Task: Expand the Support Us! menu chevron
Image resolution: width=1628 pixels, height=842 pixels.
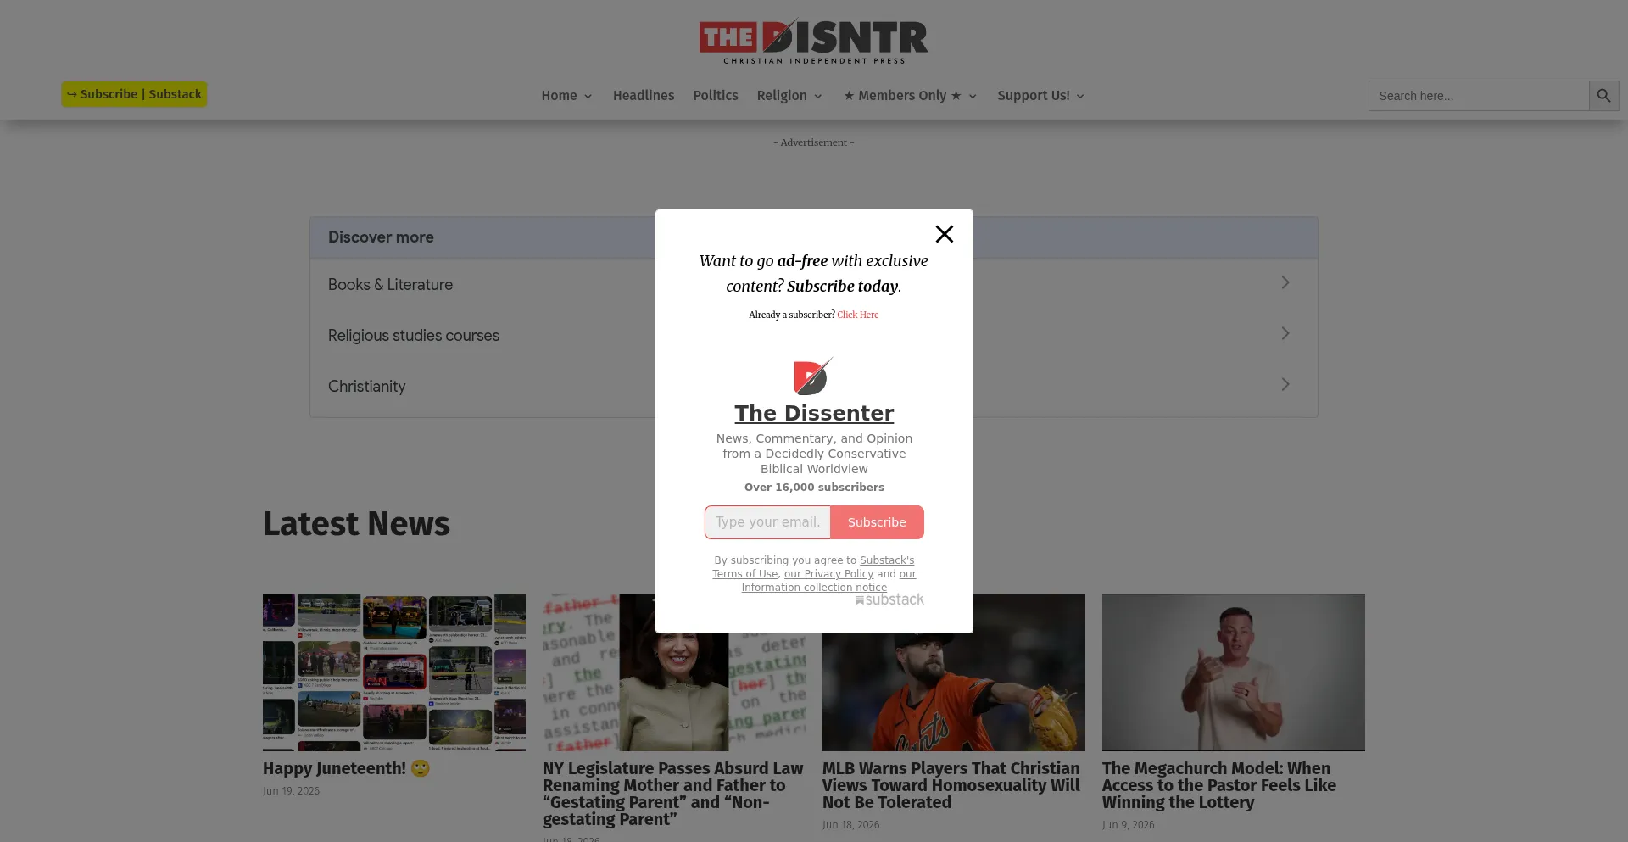Action: tap(1080, 97)
